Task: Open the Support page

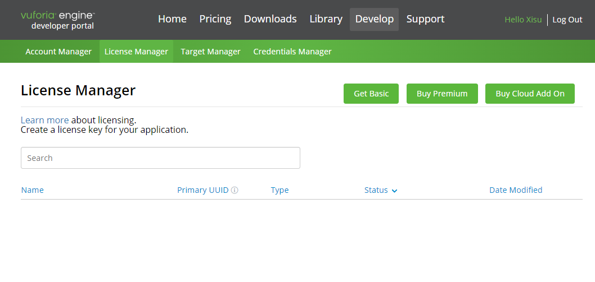Action: 425,19
